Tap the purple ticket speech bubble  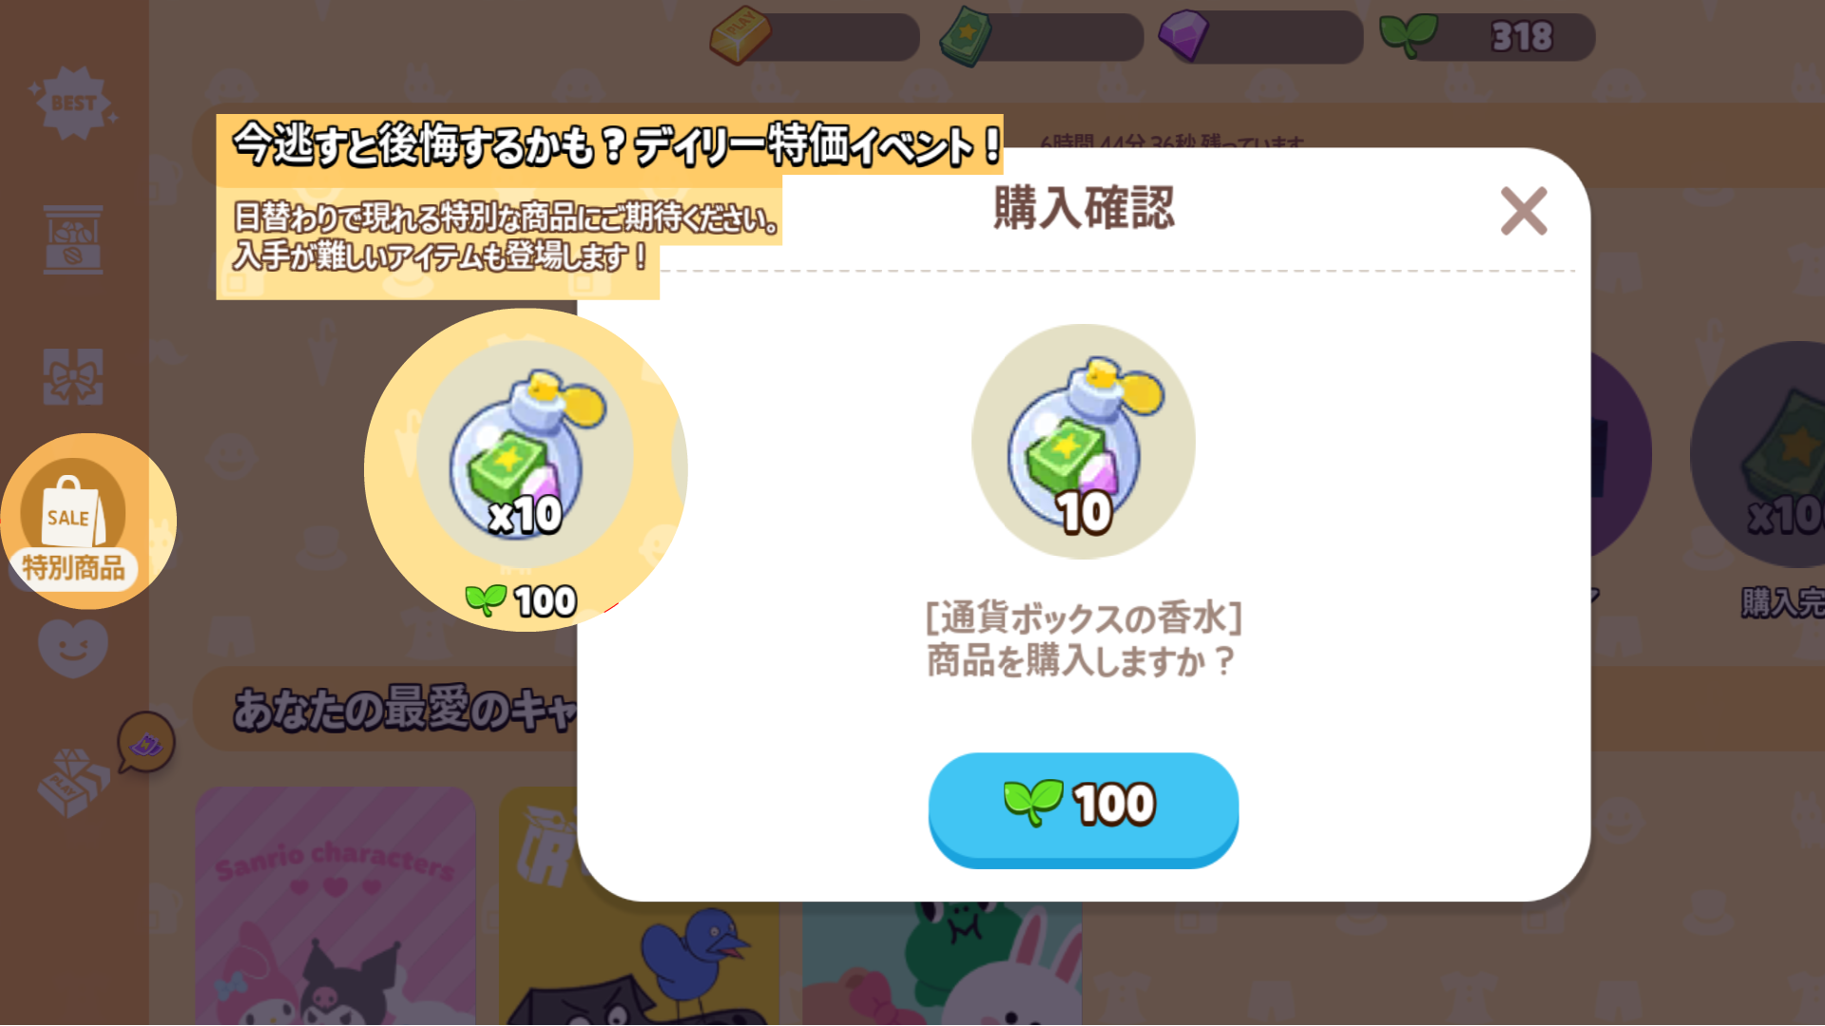(x=146, y=742)
